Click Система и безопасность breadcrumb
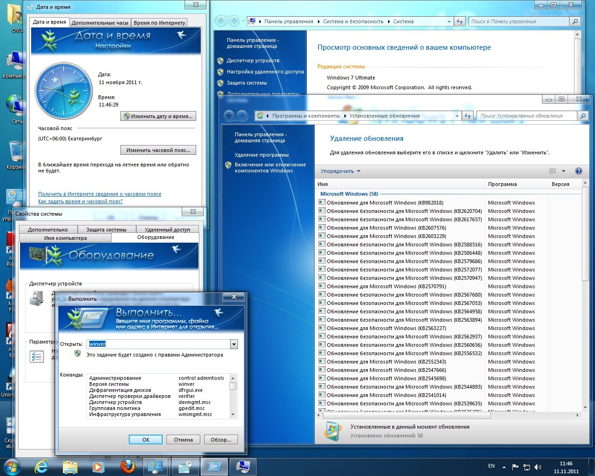 point(353,21)
